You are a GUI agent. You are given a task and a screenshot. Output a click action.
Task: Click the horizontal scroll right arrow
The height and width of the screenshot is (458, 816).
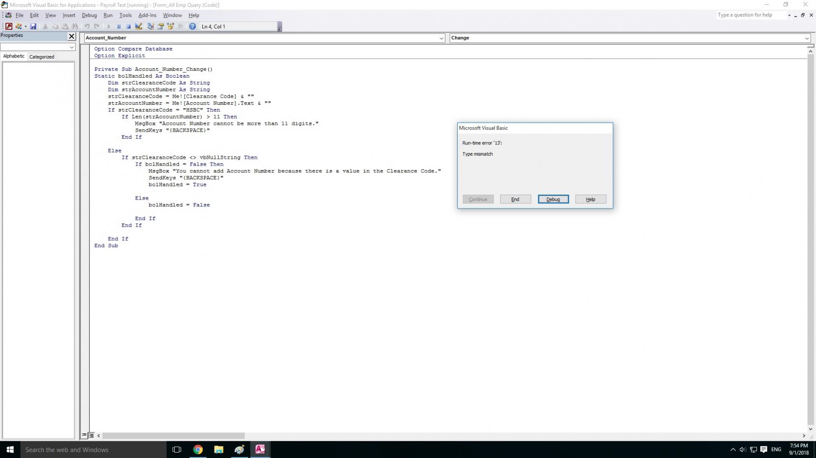coord(804,435)
